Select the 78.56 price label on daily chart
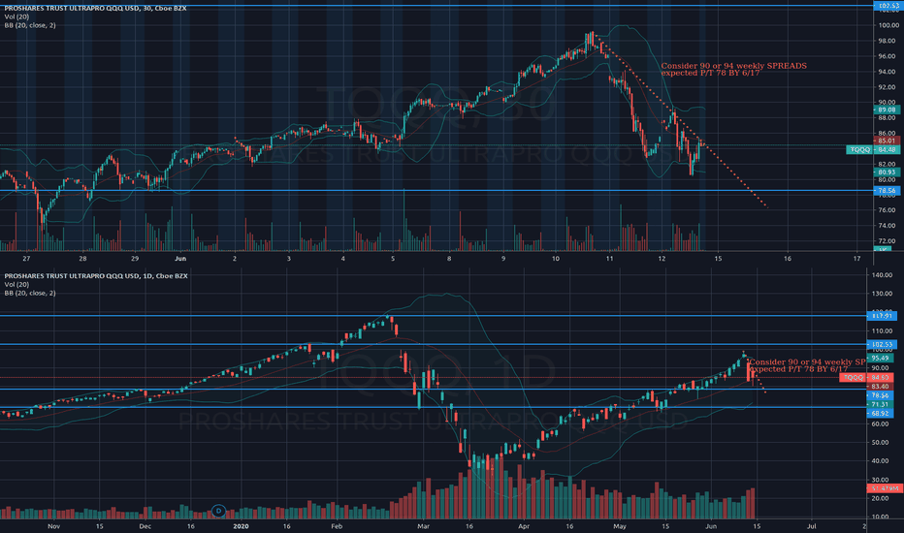The image size is (904, 533). (x=881, y=395)
